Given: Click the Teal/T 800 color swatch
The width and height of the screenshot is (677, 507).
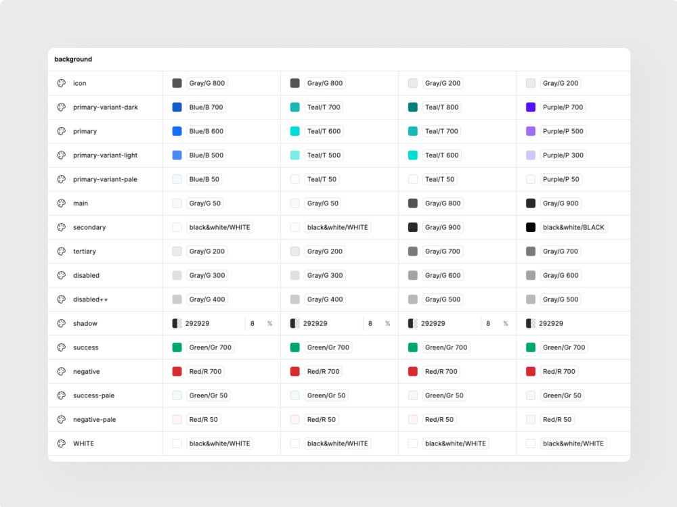Looking at the screenshot, I should click(413, 107).
